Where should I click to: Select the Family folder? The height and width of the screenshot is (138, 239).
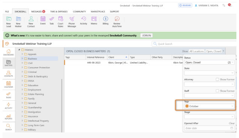[31, 98]
